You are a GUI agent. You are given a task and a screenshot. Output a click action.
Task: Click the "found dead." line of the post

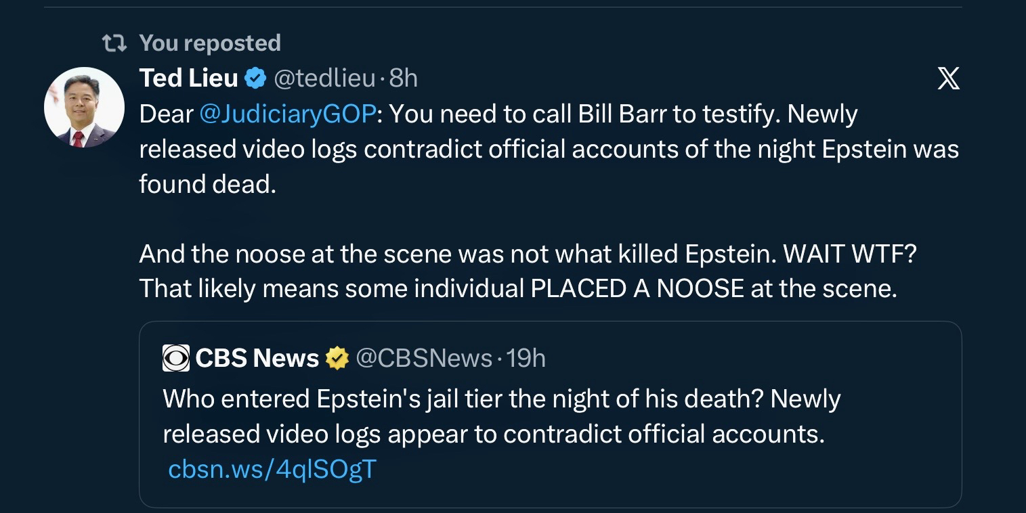tap(207, 184)
